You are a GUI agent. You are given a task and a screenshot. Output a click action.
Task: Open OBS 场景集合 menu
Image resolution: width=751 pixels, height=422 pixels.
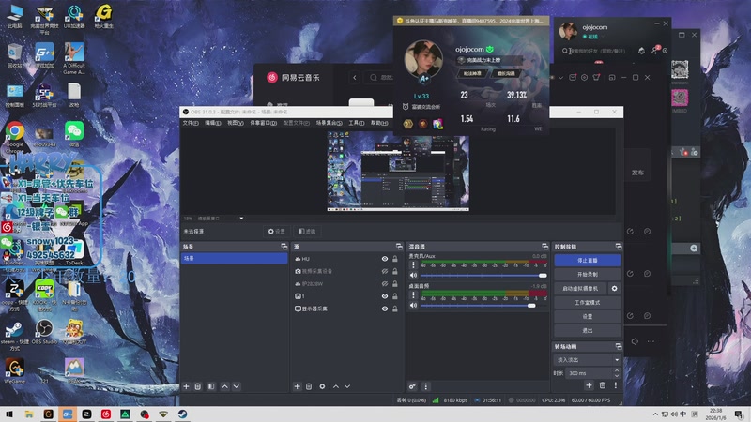click(329, 123)
